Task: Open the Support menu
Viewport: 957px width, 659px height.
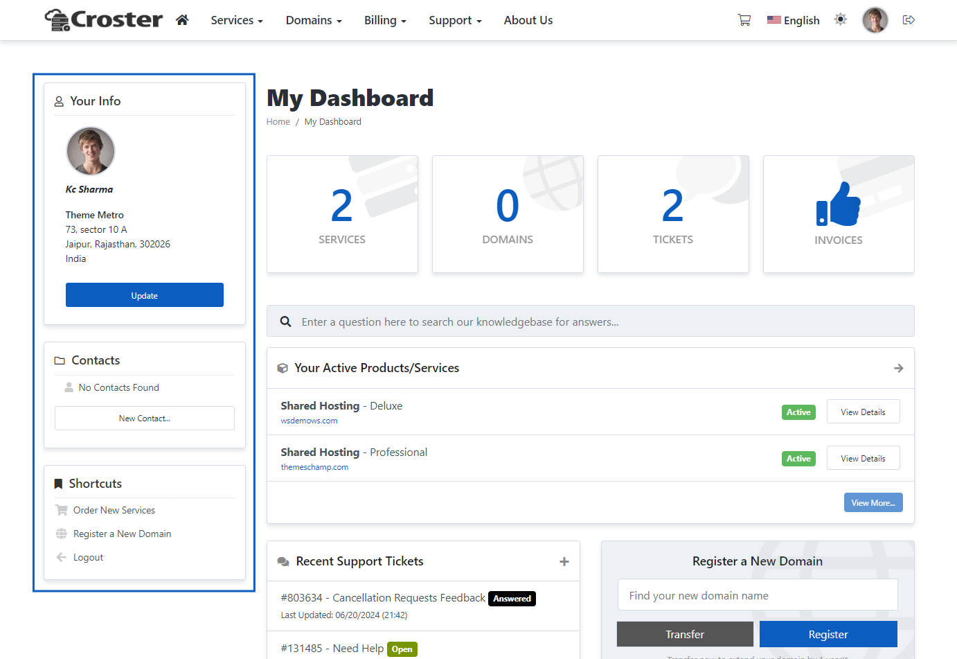Action: [455, 21]
